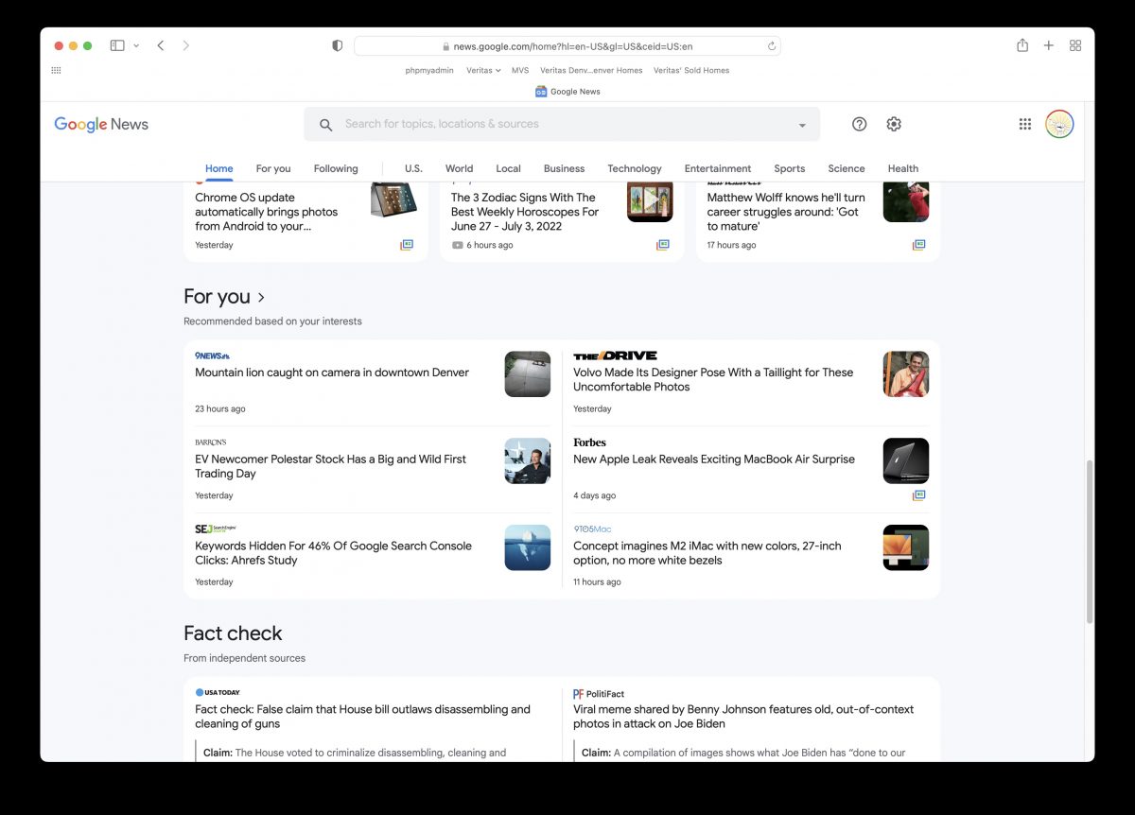Image resolution: width=1135 pixels, height=815 pixels.
Task: Click Full Coverage icon under zodiac horoscope story
Action: [662, 245]
